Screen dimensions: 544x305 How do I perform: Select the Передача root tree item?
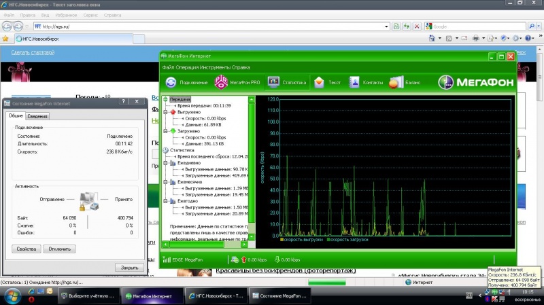click(180, 100)
